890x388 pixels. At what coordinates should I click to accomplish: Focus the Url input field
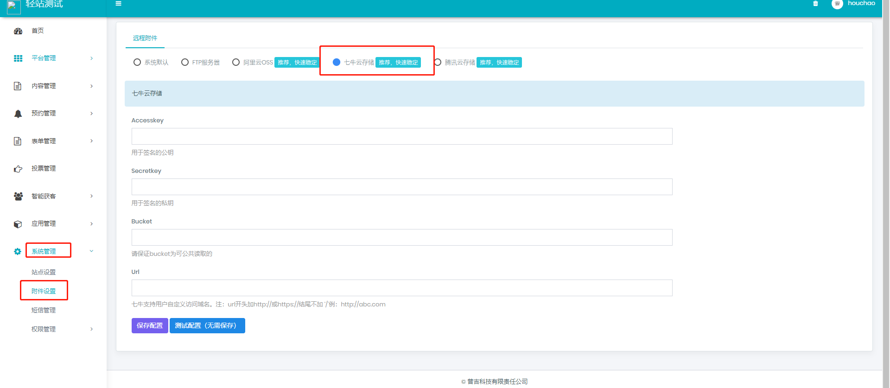pyautogui.click(x=402, y=288)
